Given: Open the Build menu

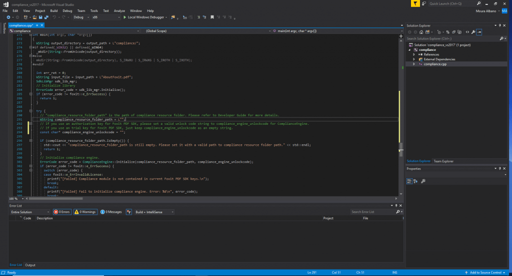Looking at the screenshot, I should [54, 11].
